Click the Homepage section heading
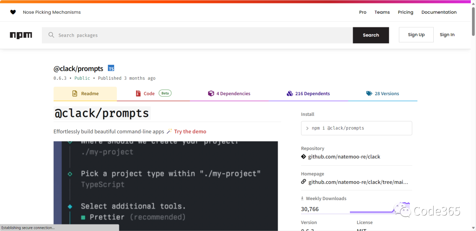Viewport: 476px width, 231px height. click(312, 174)
